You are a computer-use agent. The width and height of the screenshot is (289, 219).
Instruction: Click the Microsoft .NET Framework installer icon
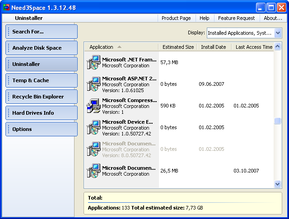(93, 62)
